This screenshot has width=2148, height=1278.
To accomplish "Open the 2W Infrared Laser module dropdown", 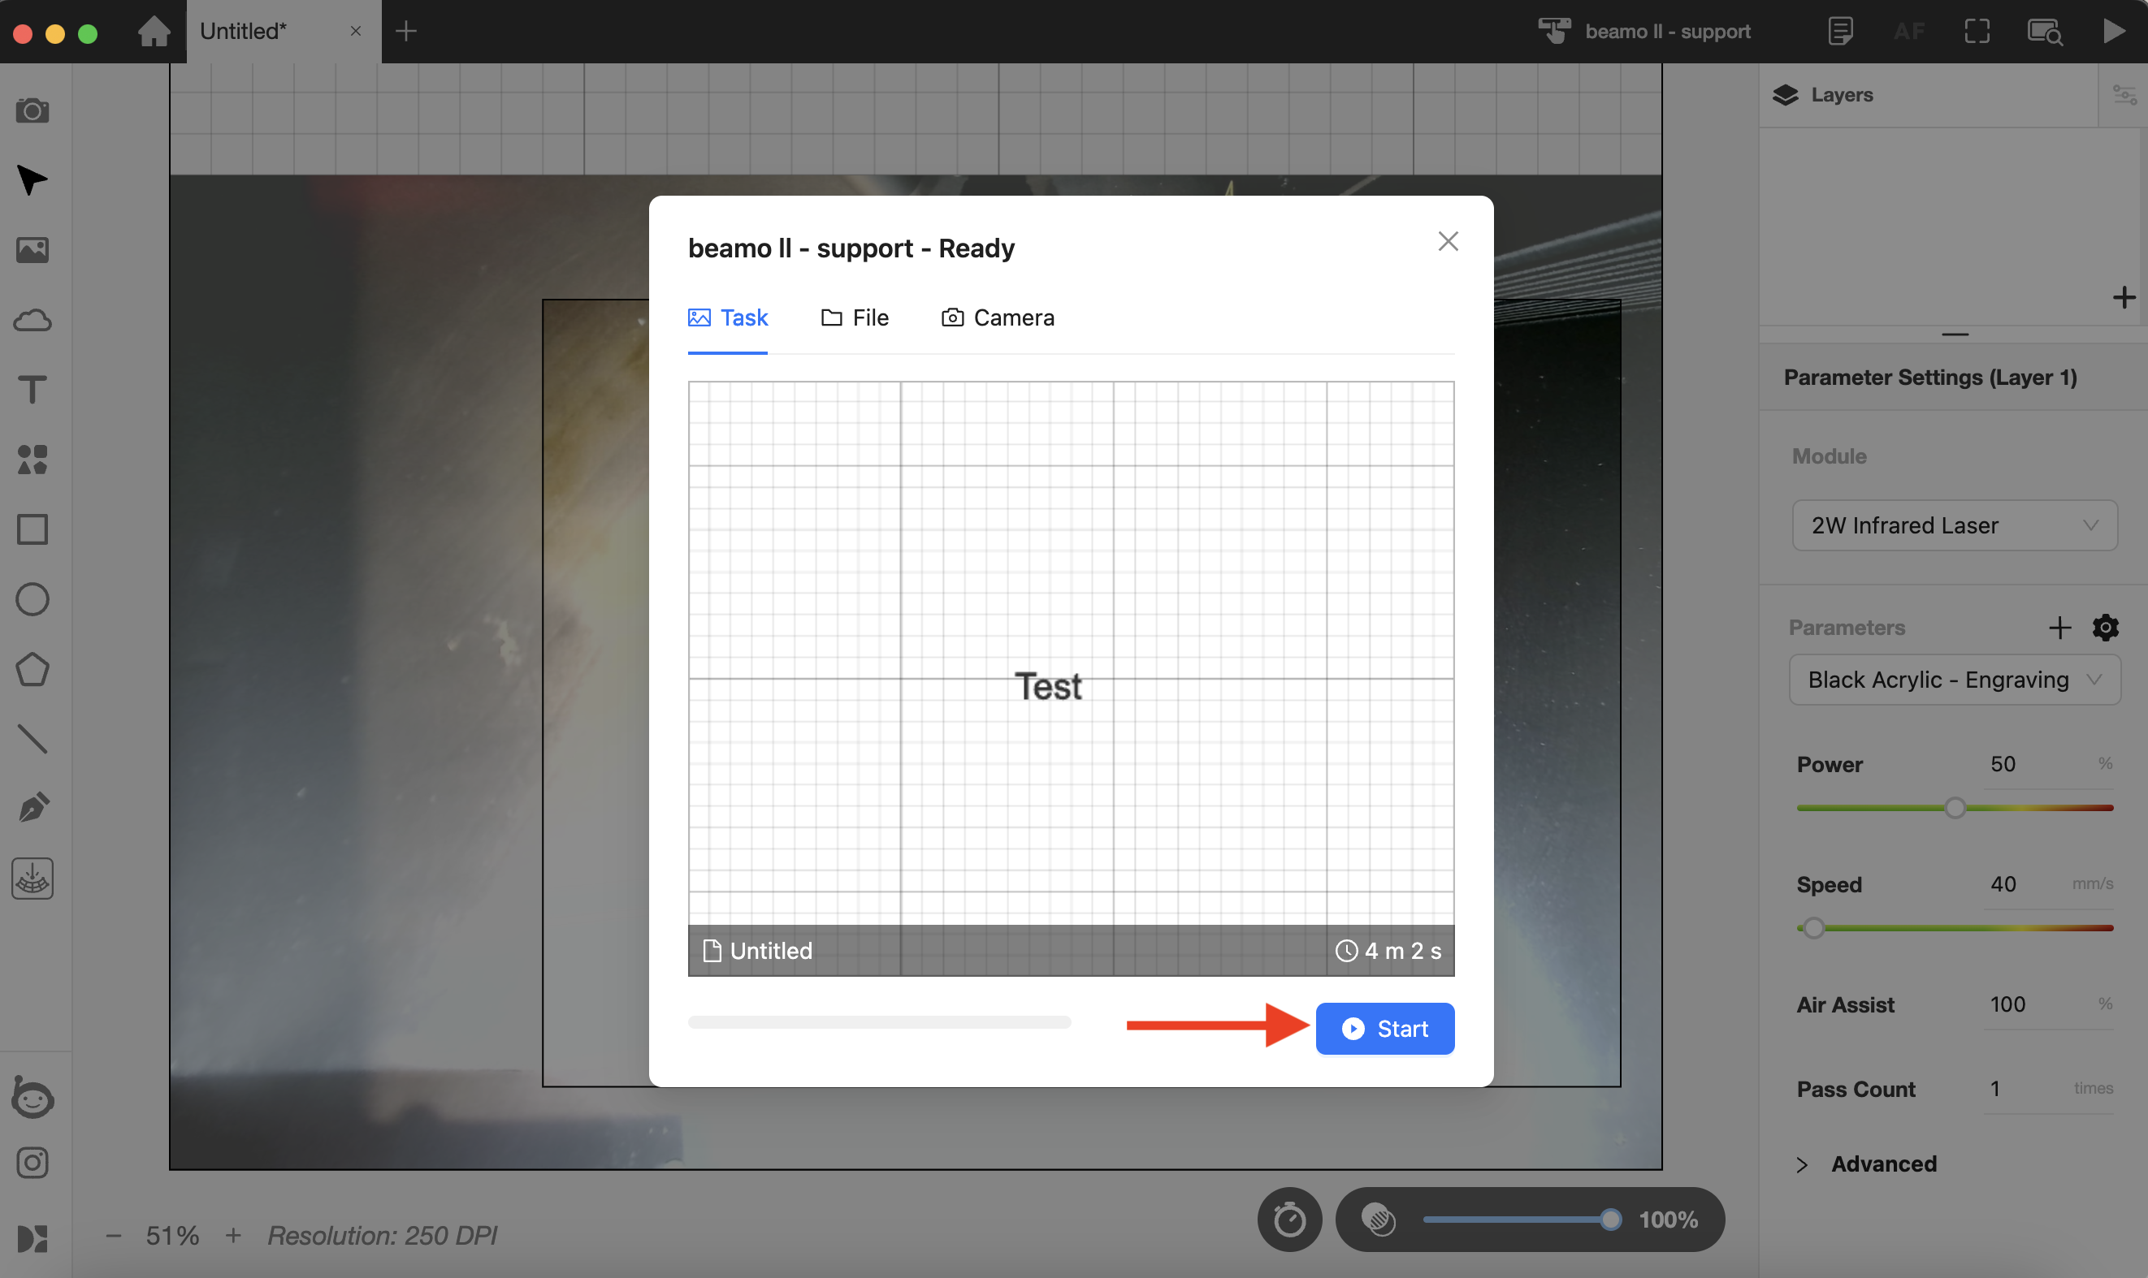I will [1954, 525].
